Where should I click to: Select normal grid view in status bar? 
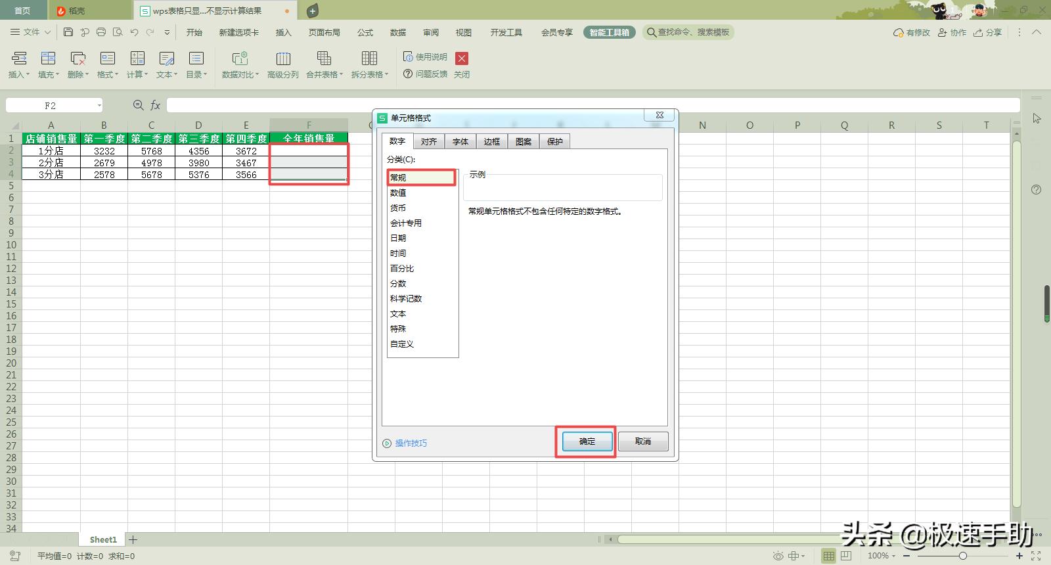point(829,556)
